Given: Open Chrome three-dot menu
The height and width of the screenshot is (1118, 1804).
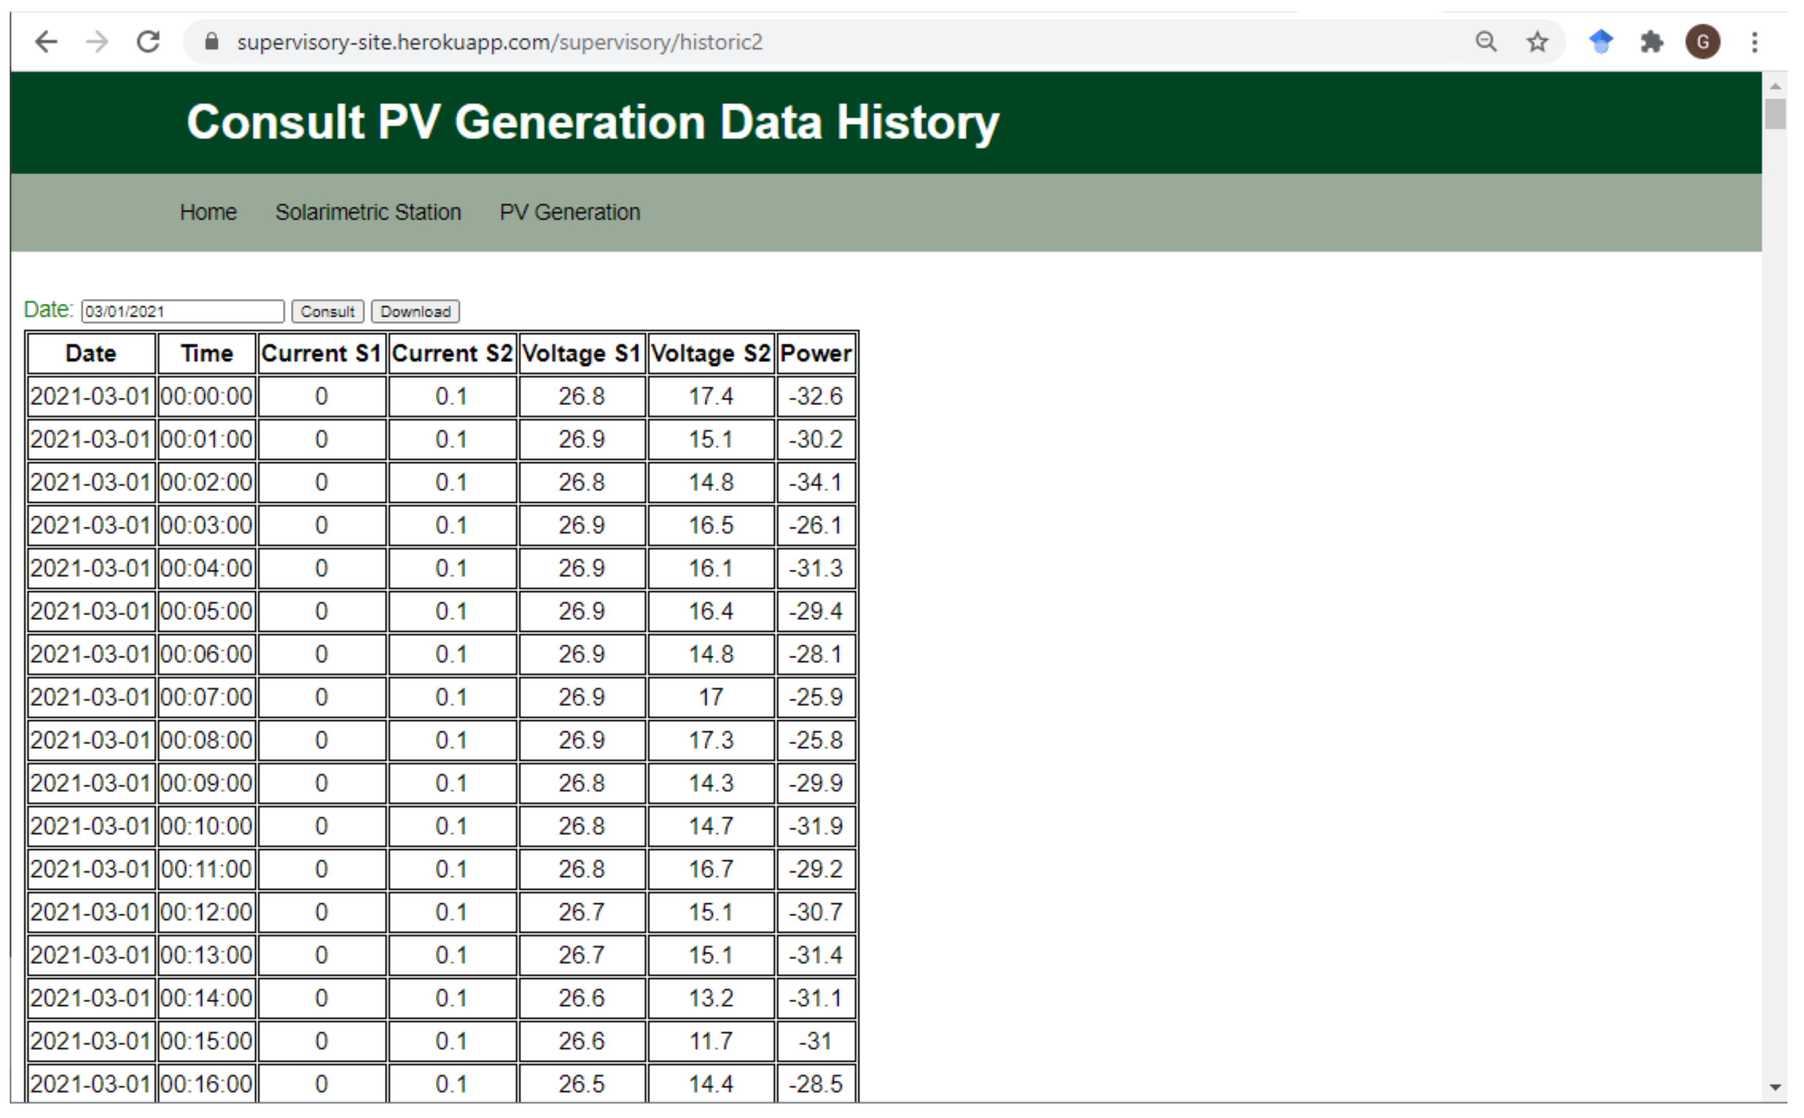Looking at the screenshot, I should 1754,42.
